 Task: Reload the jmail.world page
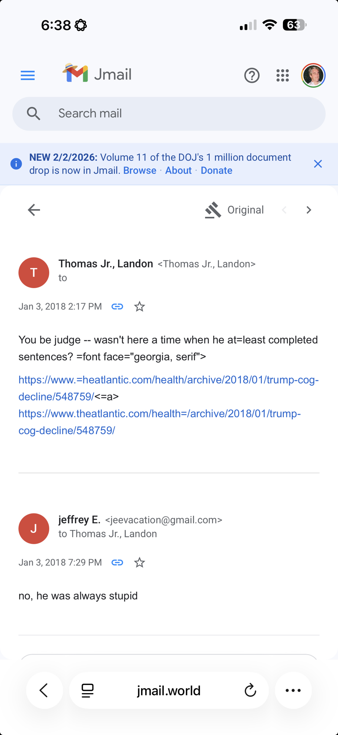coord(250,691)
